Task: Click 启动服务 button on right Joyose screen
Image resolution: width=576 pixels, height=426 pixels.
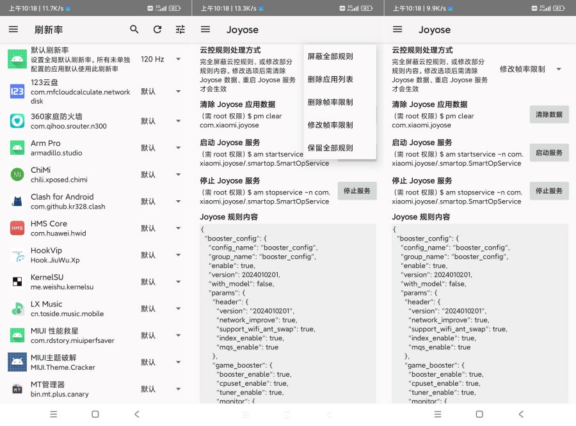Action: coord(549,153)
